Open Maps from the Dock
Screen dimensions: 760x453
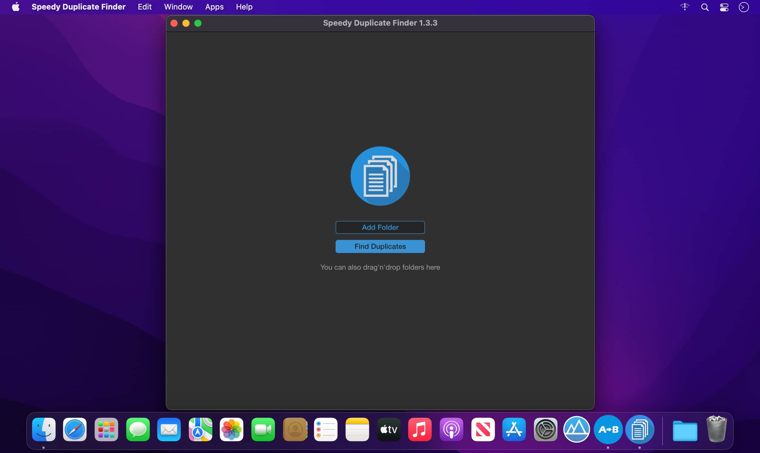coord(201,429)
